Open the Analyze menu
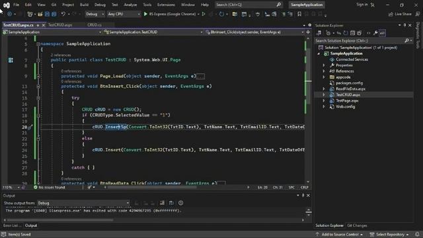423x238 pixels. pyautogui.click(x=130, y=5)
